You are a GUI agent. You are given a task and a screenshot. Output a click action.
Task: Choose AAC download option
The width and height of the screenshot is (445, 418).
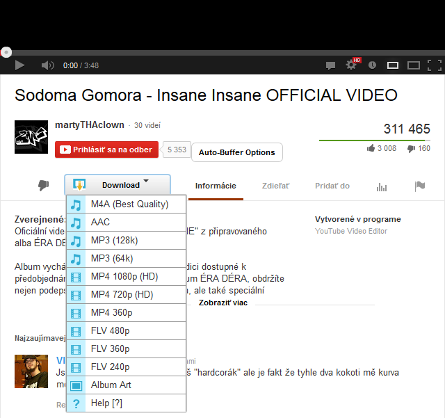(127, 223)
